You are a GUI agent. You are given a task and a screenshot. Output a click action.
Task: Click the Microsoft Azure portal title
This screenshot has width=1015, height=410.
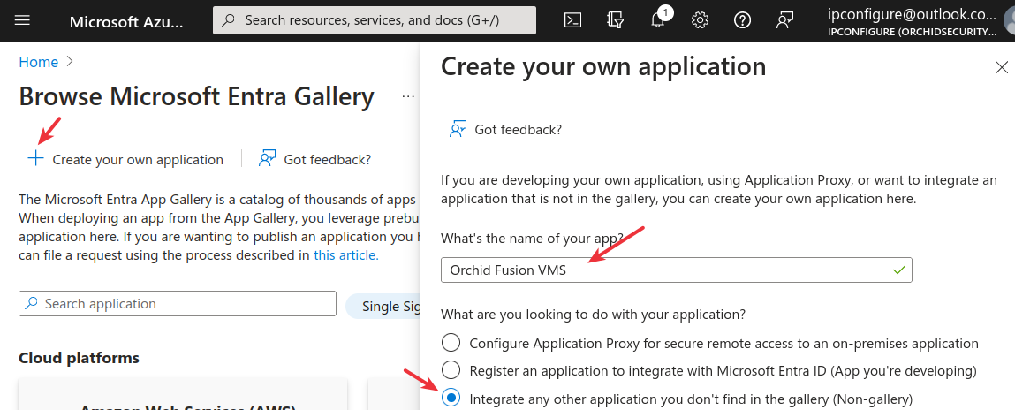pos(126,21)
